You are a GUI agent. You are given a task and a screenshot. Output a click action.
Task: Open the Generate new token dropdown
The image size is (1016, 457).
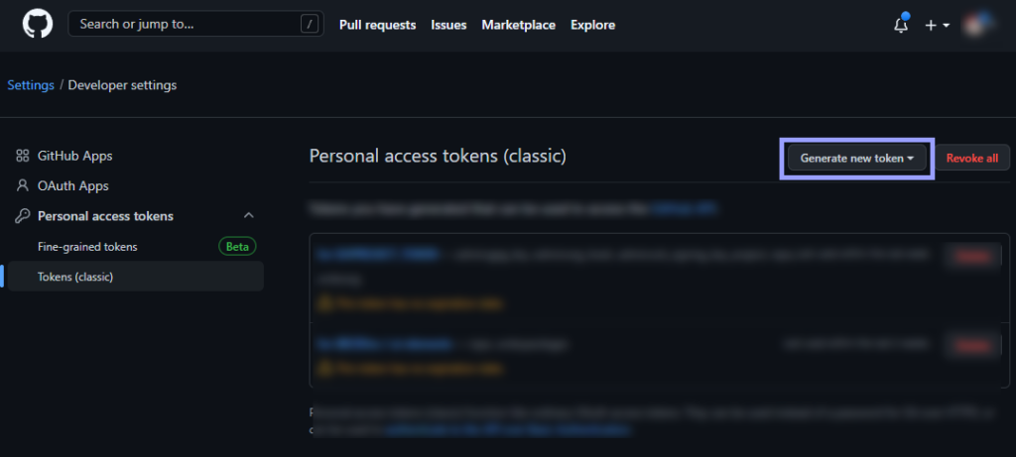(856, 158)
